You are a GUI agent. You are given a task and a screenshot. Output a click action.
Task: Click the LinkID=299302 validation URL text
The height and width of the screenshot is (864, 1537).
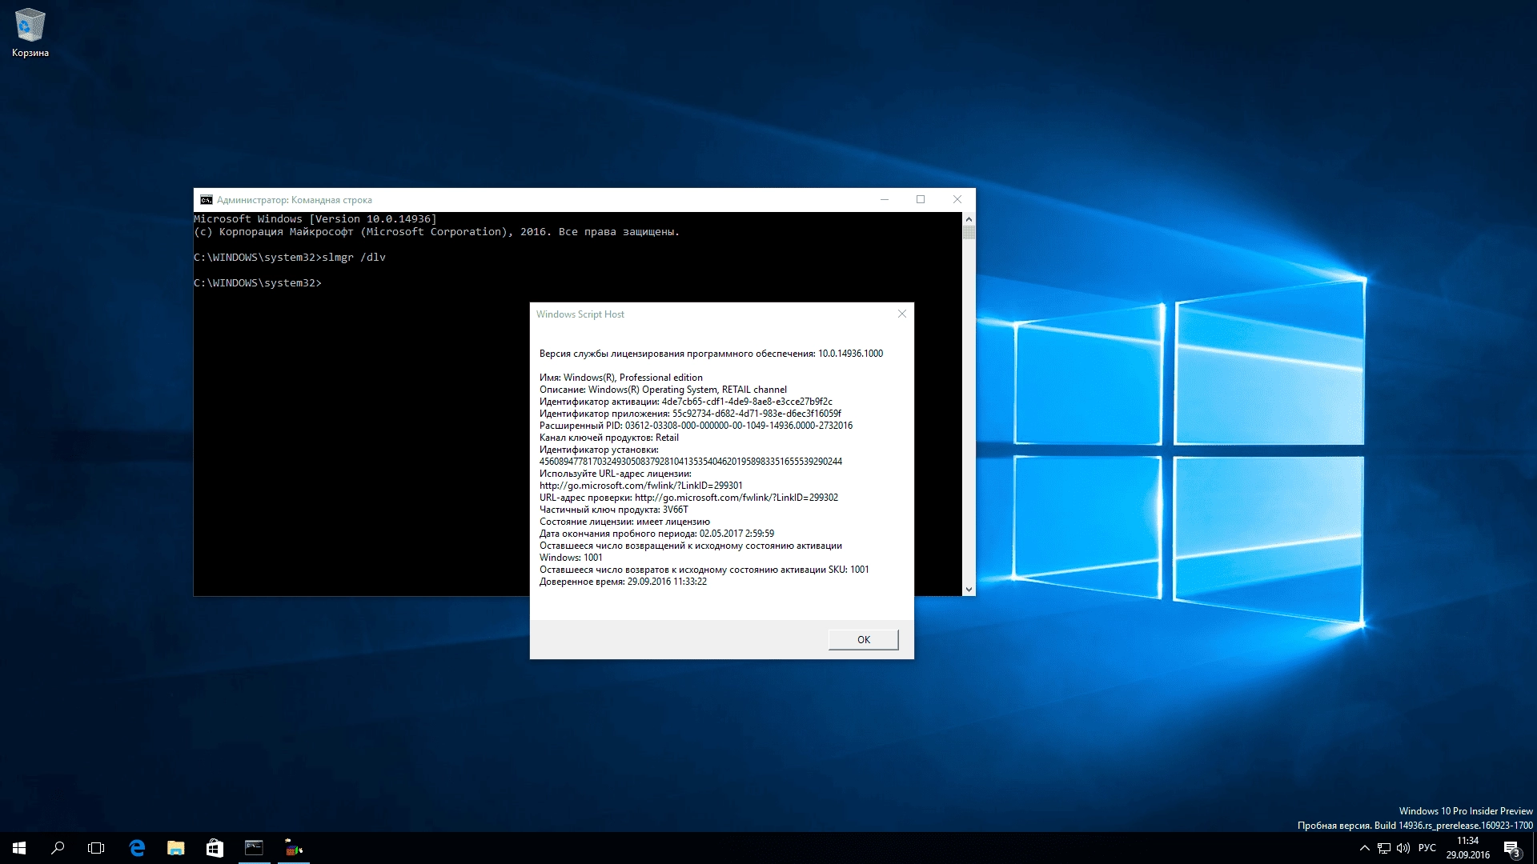coord(736,498)
